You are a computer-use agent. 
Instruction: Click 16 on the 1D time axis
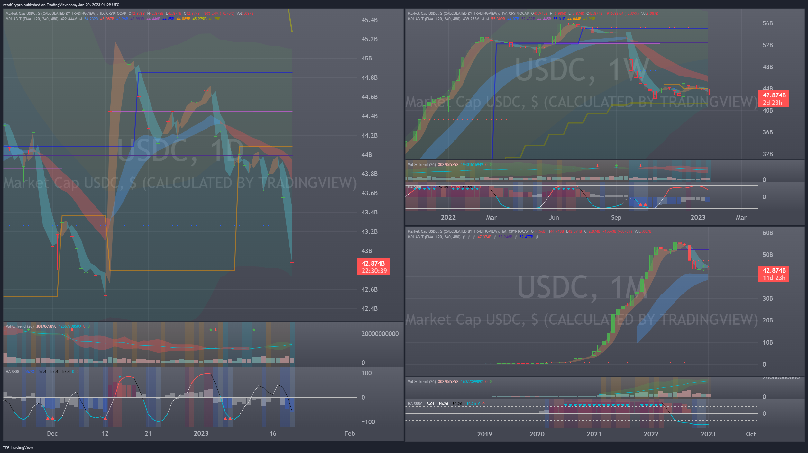273,433
